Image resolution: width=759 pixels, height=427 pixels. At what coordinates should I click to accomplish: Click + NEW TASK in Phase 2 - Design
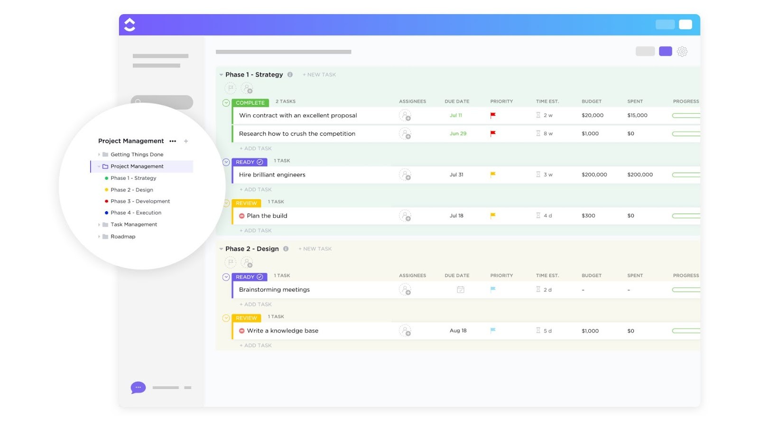315,248
